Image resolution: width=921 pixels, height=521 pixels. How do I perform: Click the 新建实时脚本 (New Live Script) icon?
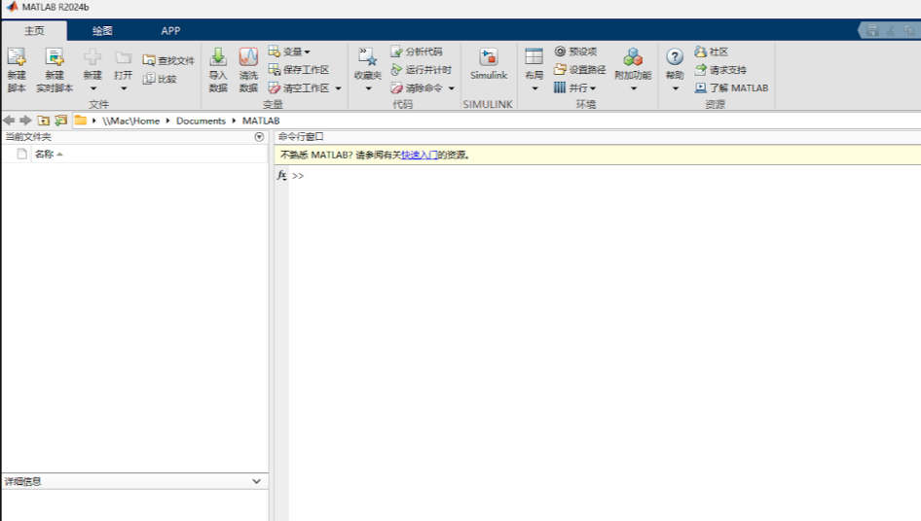tap(55, 57)
